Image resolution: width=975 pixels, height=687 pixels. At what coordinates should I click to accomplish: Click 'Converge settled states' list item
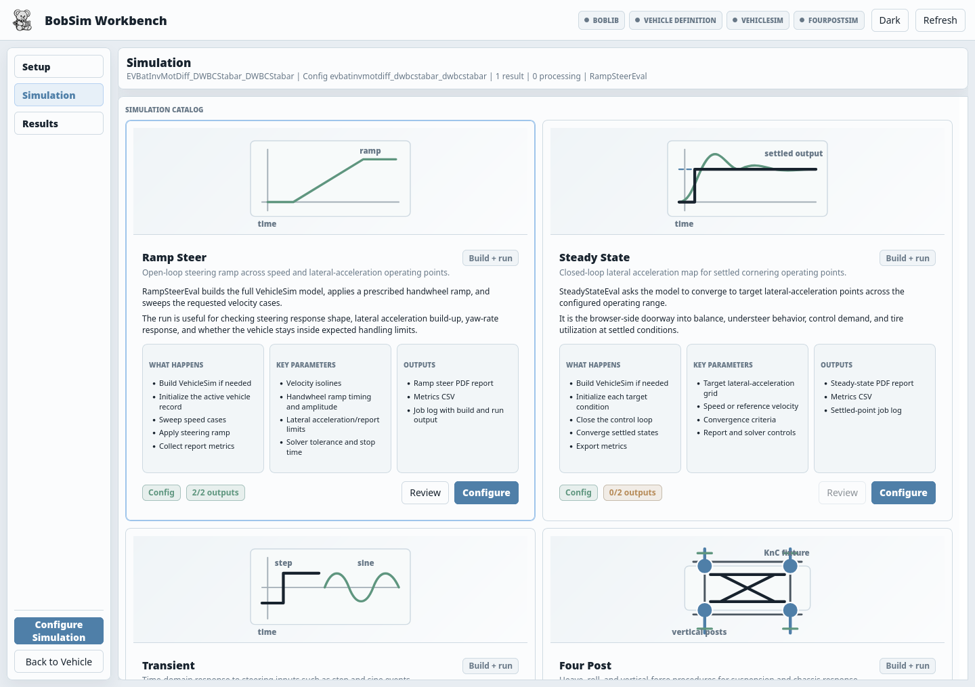pos(617,433)
